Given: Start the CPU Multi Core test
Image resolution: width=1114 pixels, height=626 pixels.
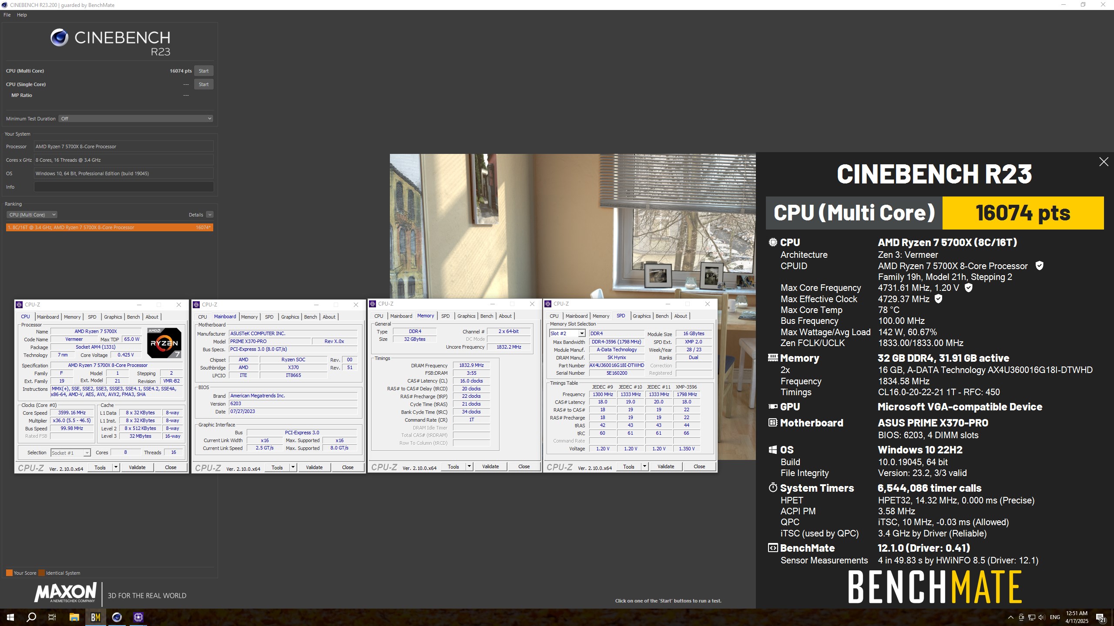Looking at the screenshot, I should click(204, 71).
